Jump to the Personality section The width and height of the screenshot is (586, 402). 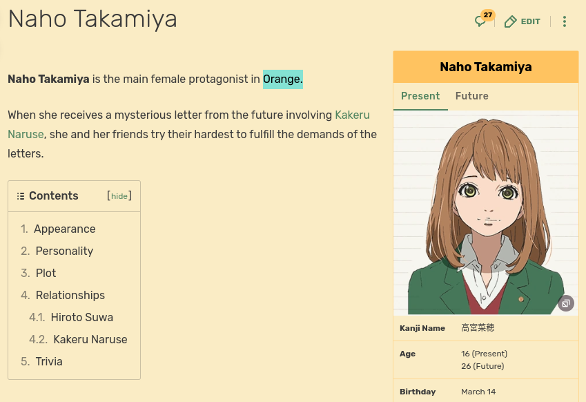tap(64, 251)
